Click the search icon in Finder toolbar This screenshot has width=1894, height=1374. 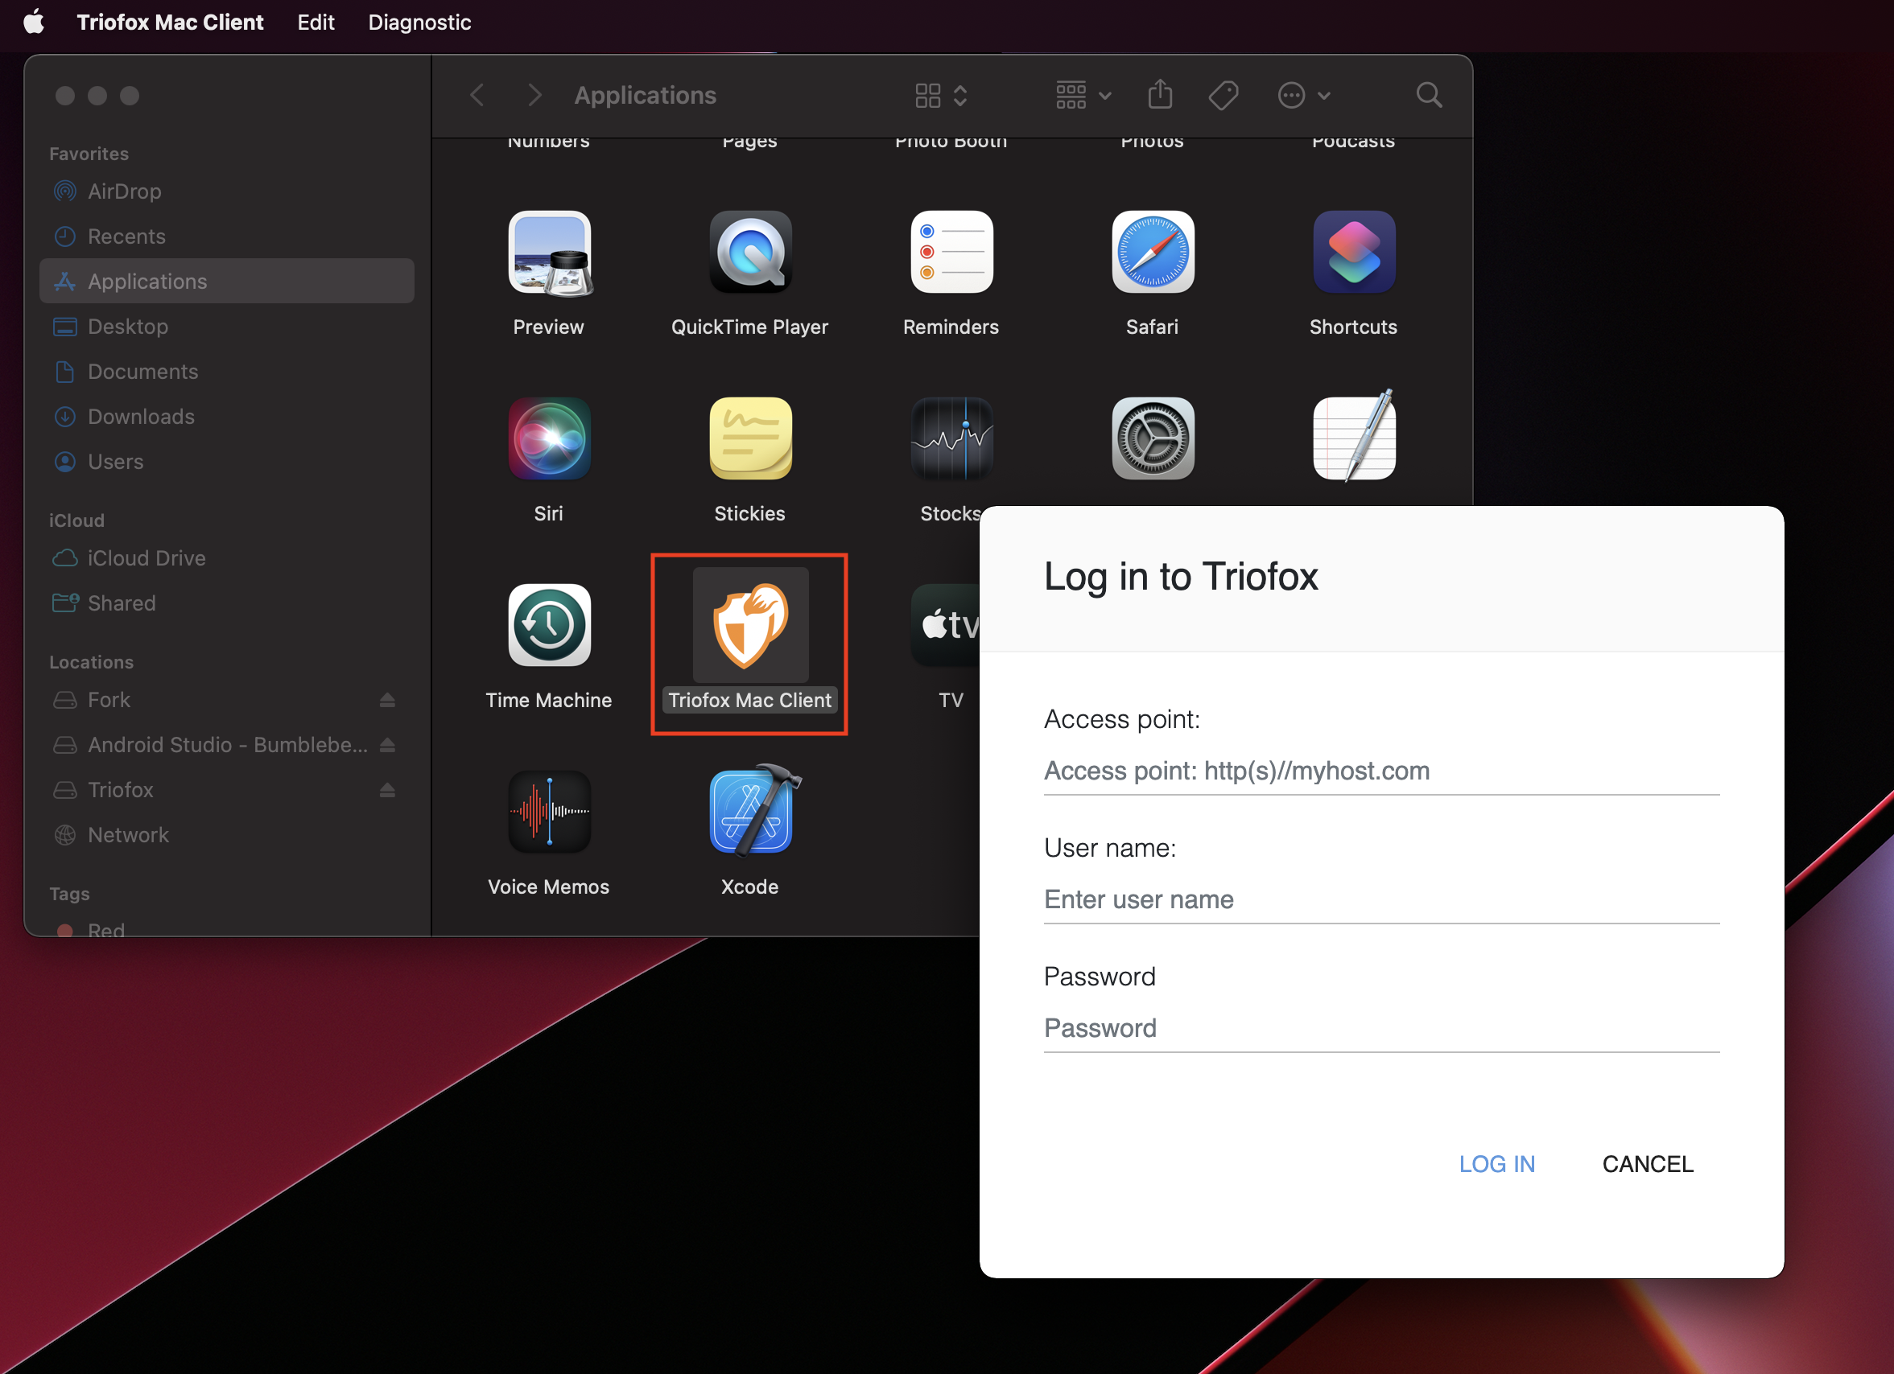[1428, 93]
